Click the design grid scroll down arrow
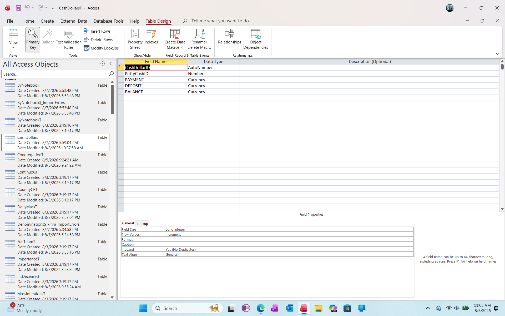Viewport: 505px width, 316px height. point(502,209)
